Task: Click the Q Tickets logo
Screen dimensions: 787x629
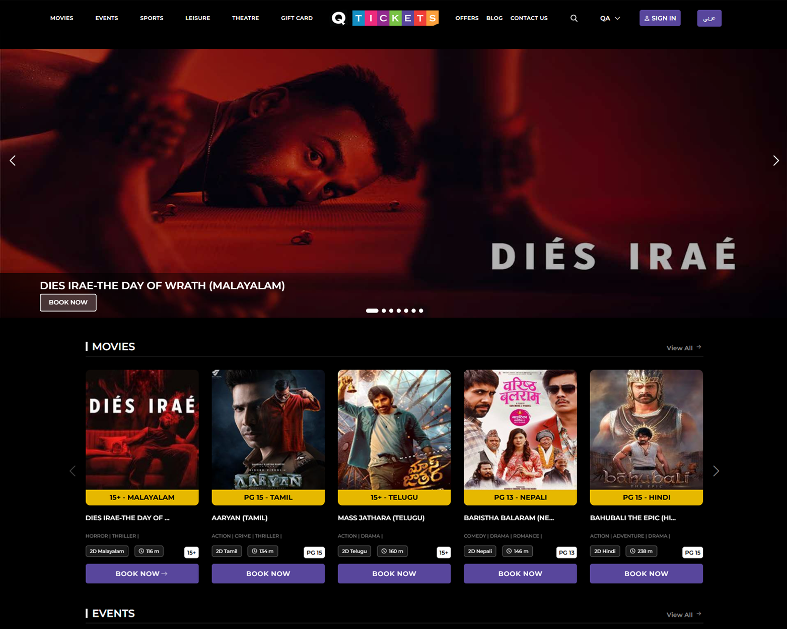Action: 385,18
